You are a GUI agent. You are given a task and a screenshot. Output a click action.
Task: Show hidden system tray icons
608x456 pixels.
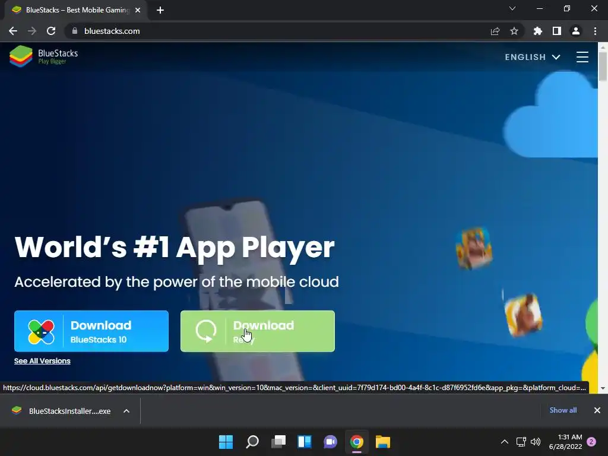click(x=505, y=442)
